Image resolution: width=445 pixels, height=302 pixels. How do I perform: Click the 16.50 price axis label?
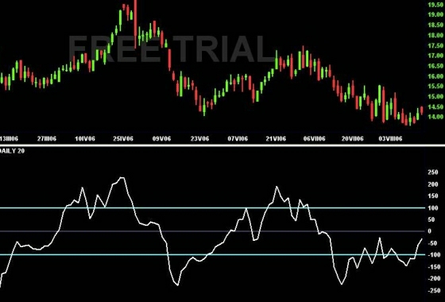[x=435, y=66]
